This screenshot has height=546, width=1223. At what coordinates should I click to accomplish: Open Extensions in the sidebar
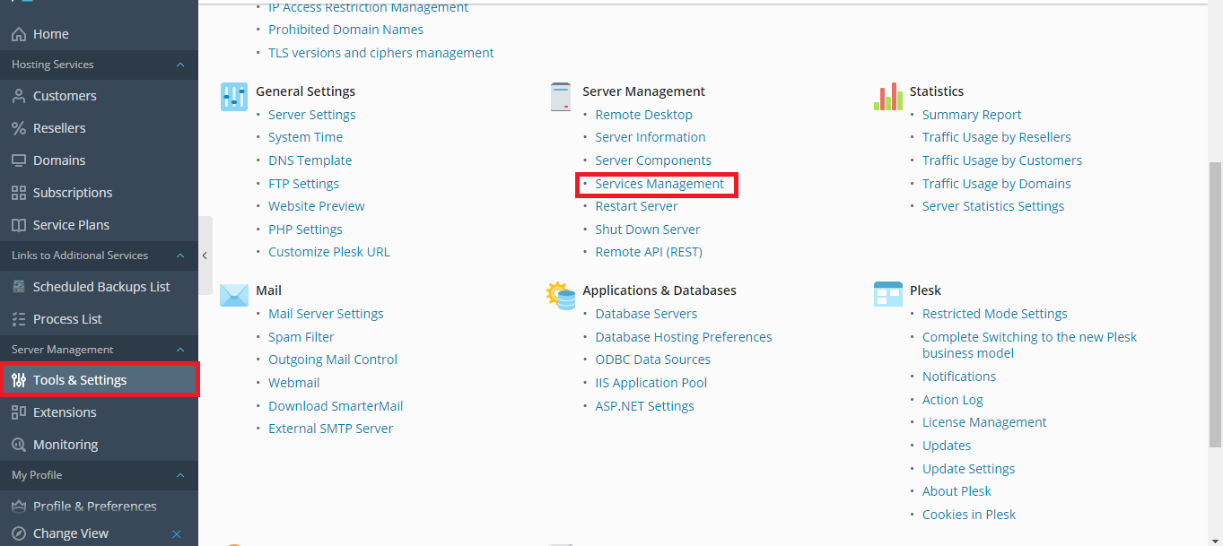pyautogui.click(x=99, y=412)
